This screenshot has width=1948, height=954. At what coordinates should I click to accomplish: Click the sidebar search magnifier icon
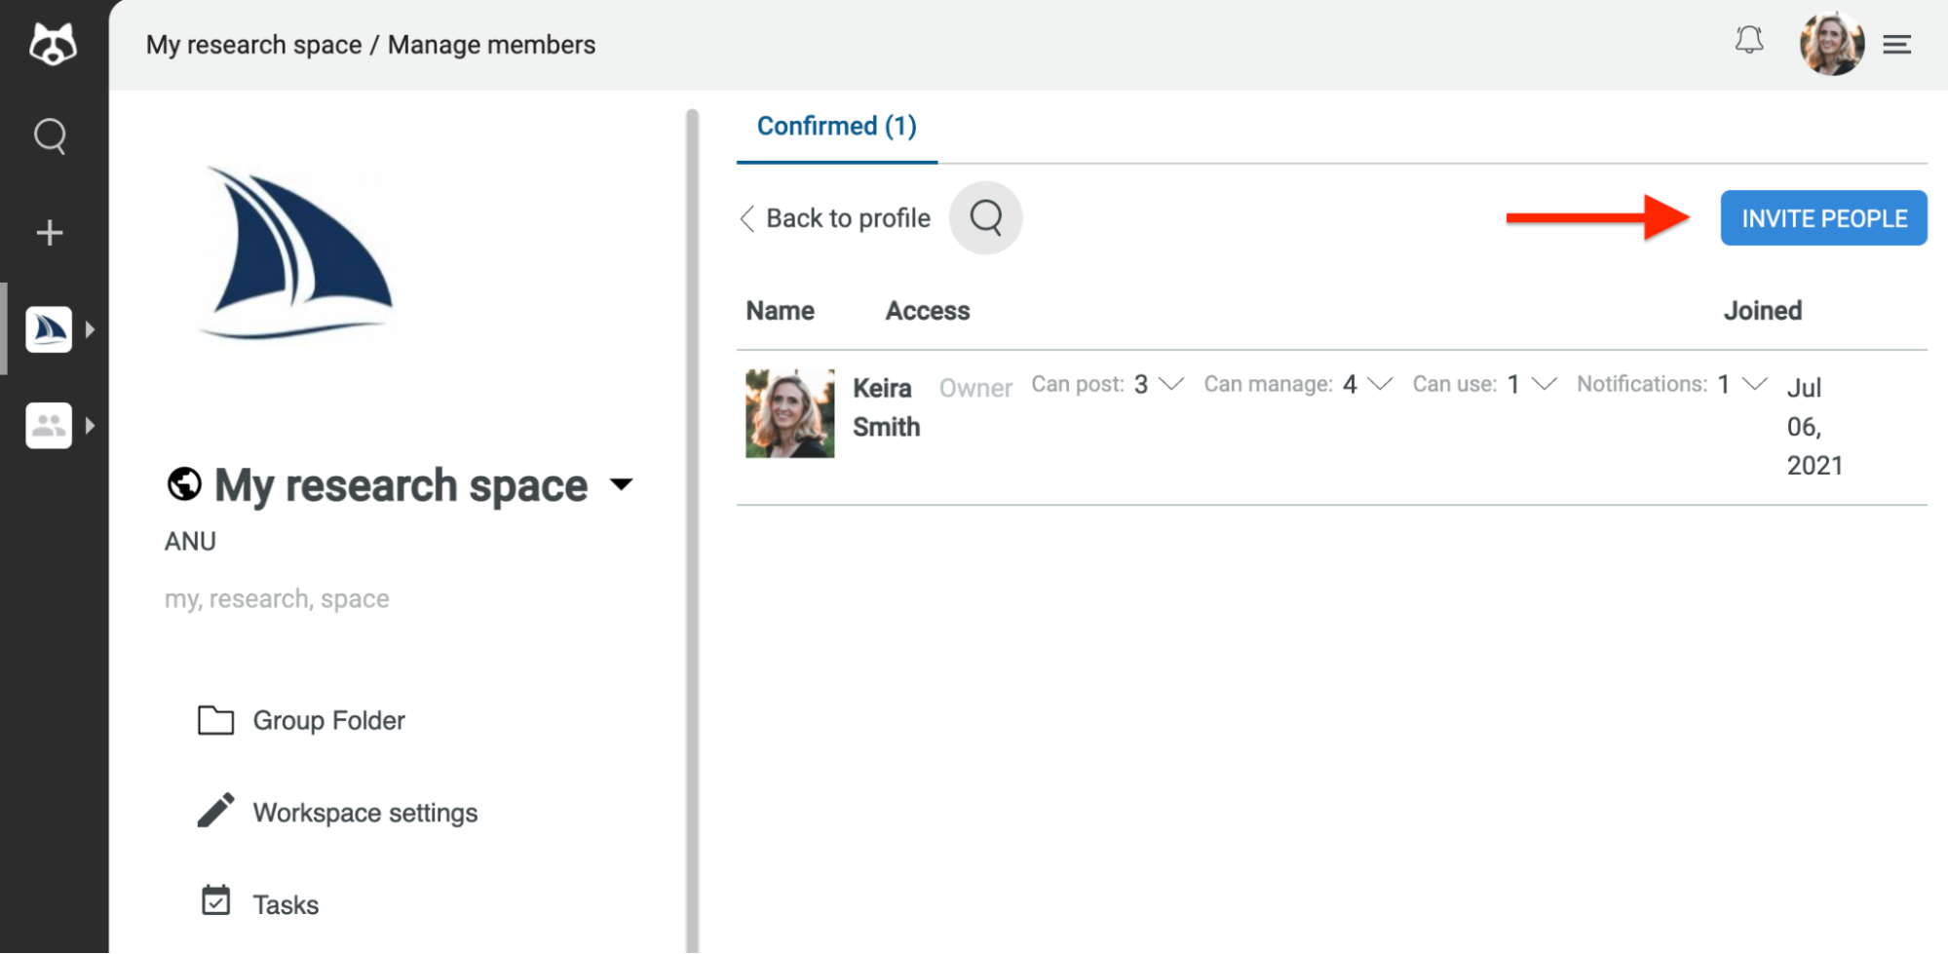(x=50, y=136)
